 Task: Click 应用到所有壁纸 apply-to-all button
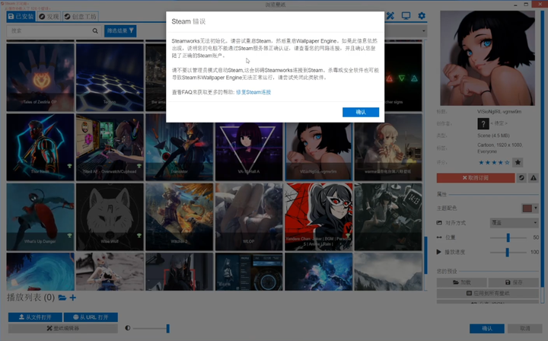(488, 293)
